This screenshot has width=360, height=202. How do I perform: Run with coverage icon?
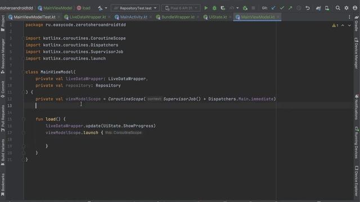coord(223,8)
